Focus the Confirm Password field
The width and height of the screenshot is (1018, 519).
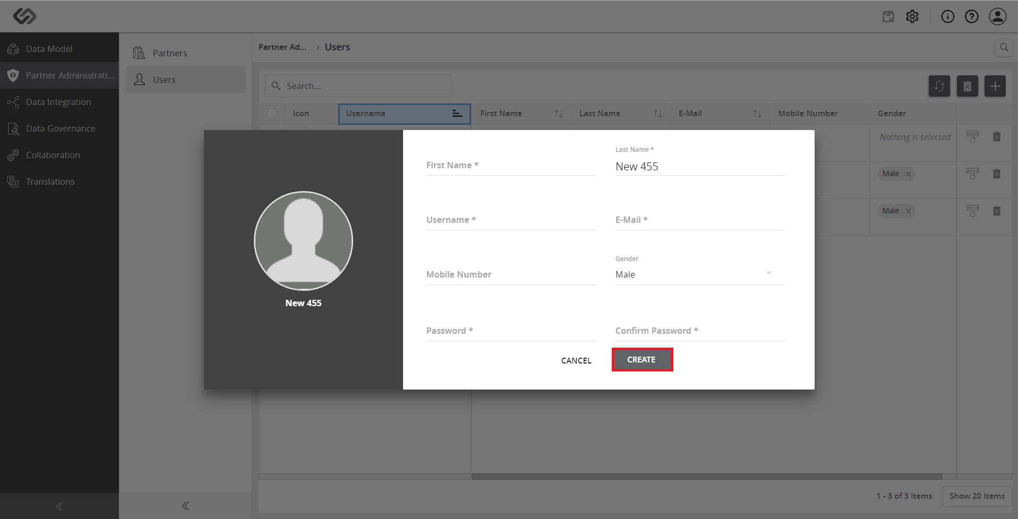point(700,331)
